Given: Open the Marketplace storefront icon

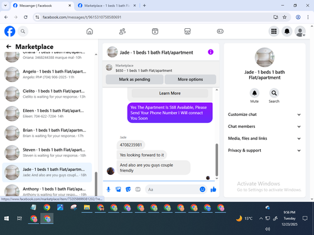Looking at the screenshot, I should point(187,31).
